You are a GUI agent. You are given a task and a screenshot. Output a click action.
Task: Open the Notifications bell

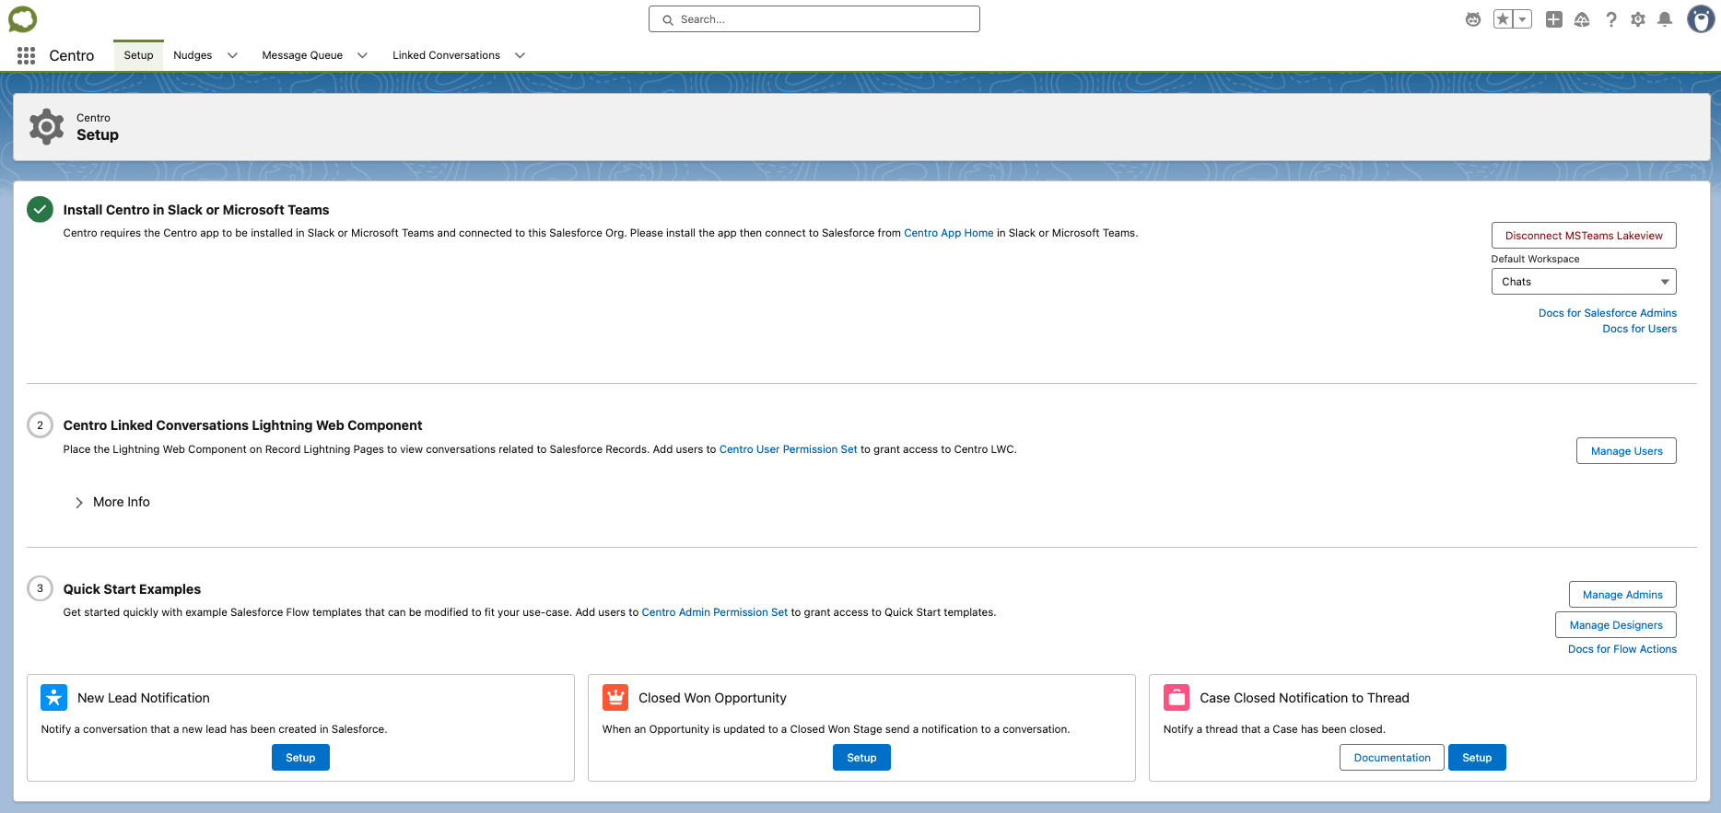pyautogui.click(x=1665, y=19)
